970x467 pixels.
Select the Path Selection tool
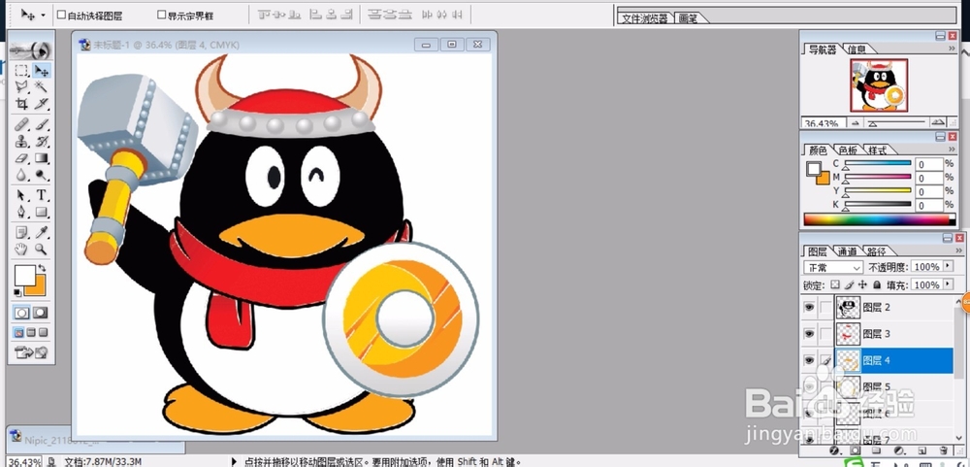click(21, 195)
